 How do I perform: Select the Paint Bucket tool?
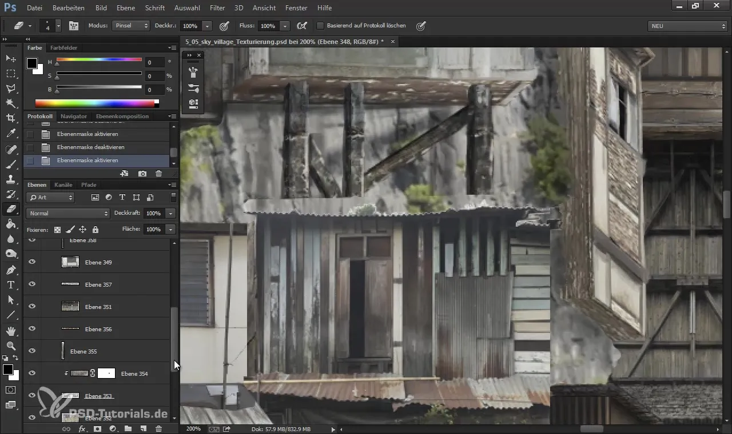click(x=11, y=224)
